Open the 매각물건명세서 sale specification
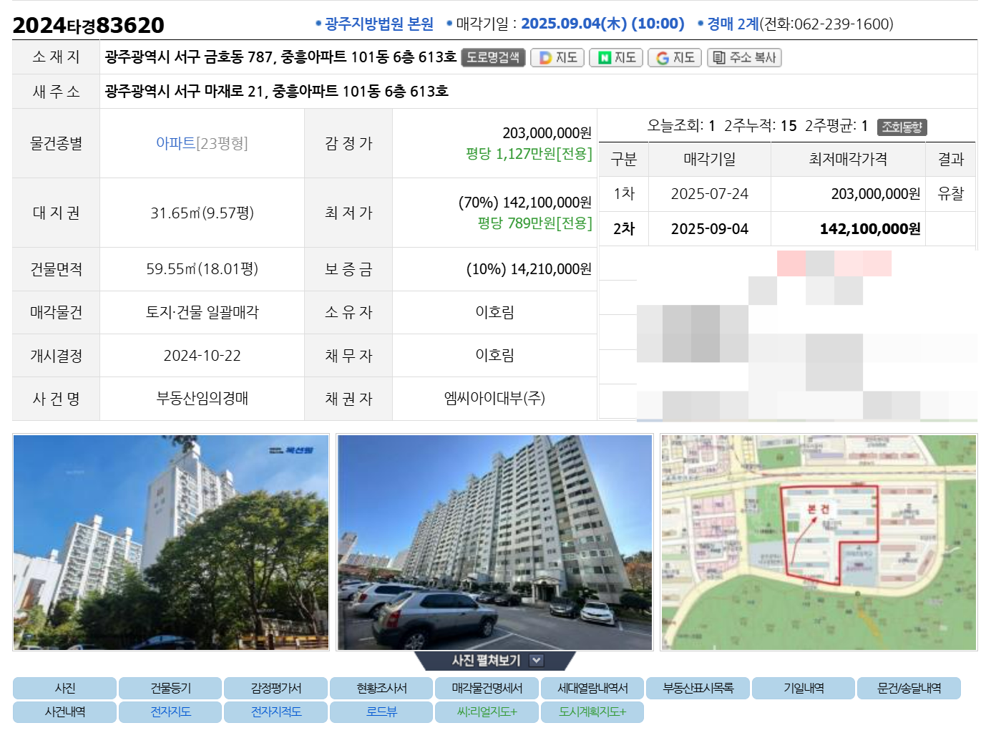Viewport: 991px width, 743px height. point(487,688)
